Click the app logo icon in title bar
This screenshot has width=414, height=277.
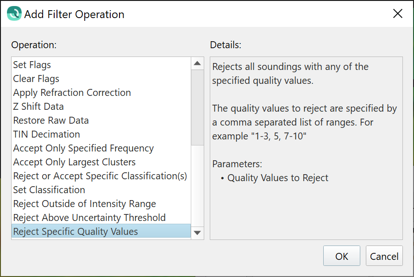click(x=14, y=14)
